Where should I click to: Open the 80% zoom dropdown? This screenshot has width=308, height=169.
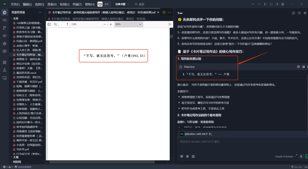[129, 24]
